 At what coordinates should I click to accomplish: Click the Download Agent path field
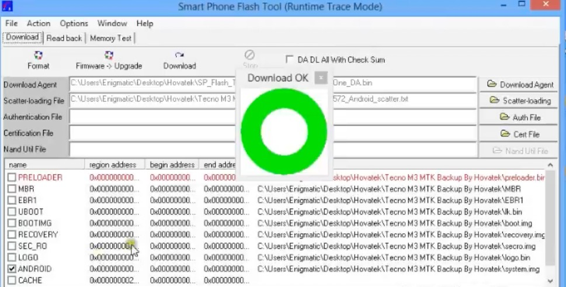pos(273,84)
